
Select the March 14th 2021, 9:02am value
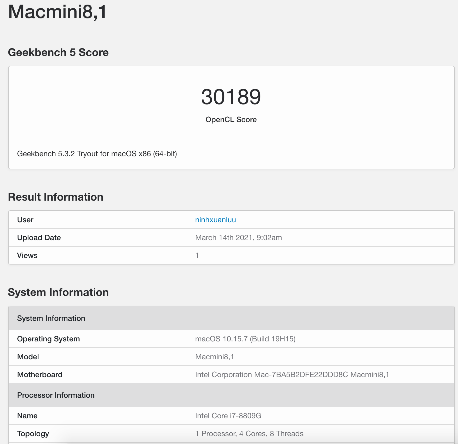point(238,238)
